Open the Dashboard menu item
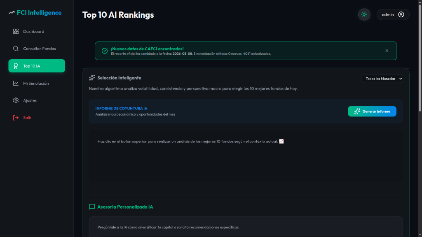 (37, 31)
